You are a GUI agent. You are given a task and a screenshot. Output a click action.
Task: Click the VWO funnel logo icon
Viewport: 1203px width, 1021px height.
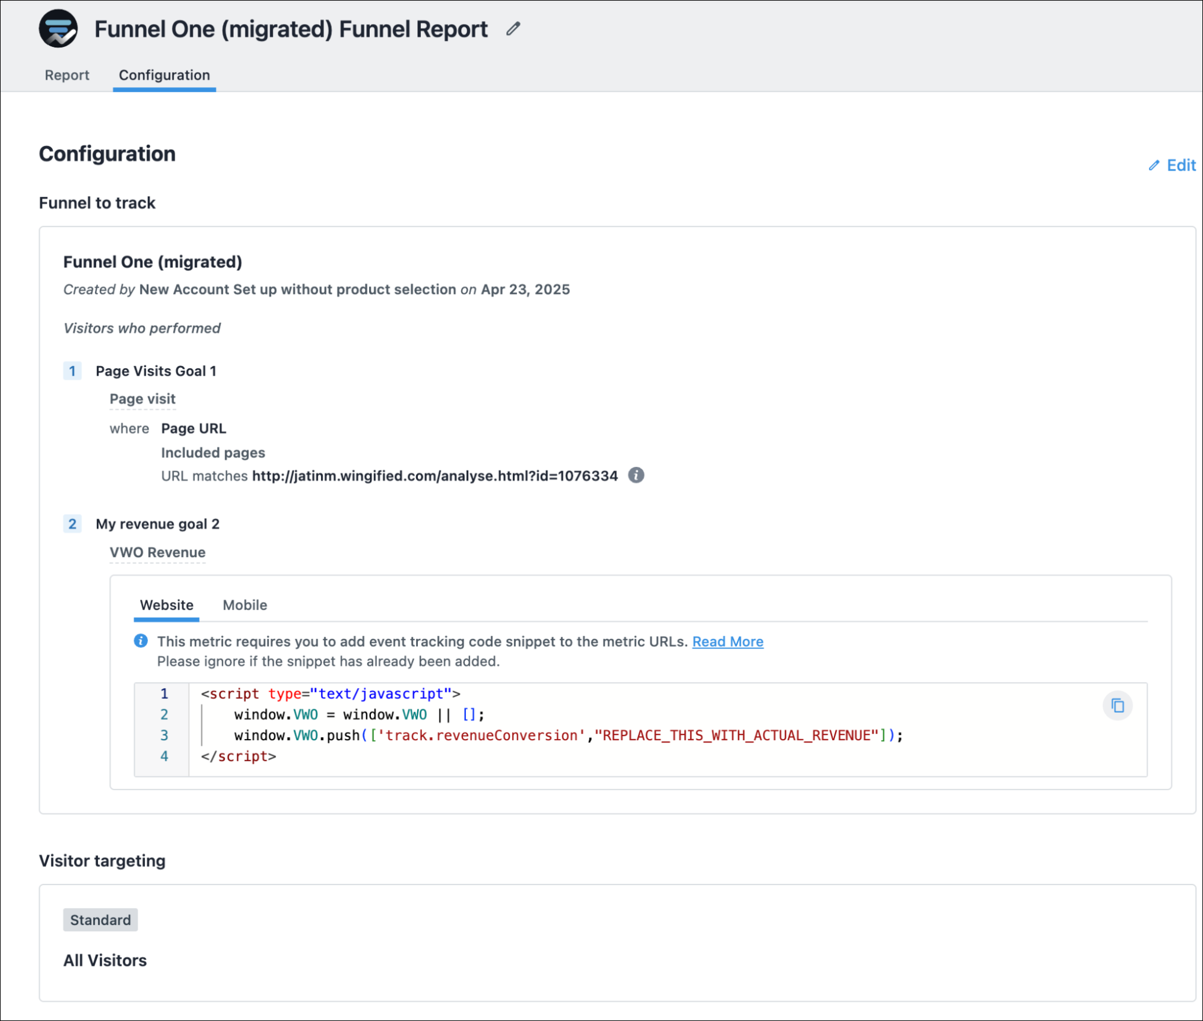click(58, 29)
